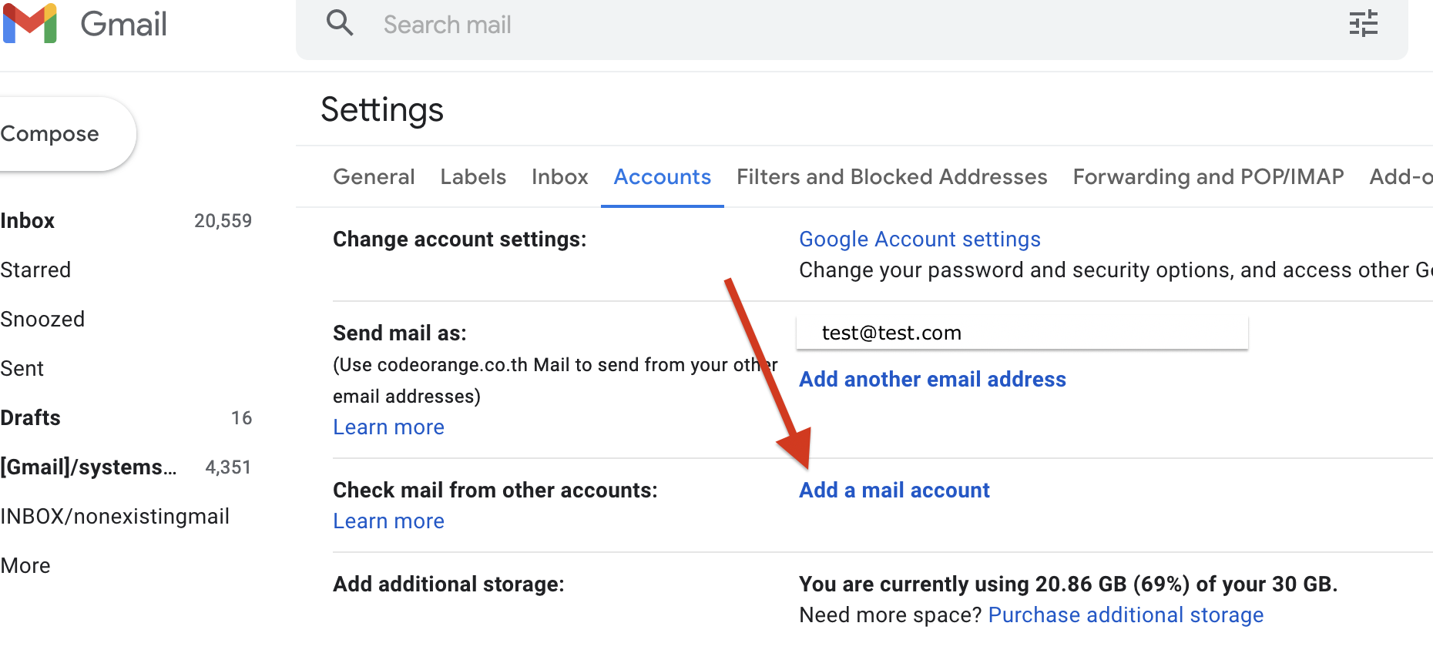Select Filters and Blocked Addresses tab
1433x653 pixels.
[891, 177]
